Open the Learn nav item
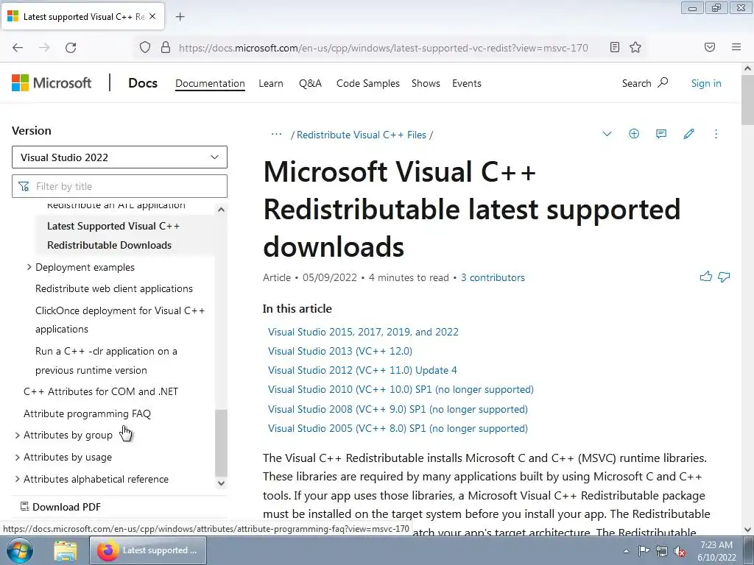Image resolution: width=754 pixels, height=565 pixels. 271,83
